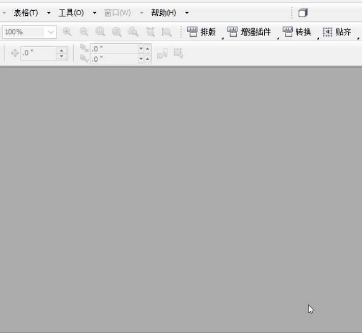The width and height of the screenshot is (362, 333).
Task: Open the 帮助(H) menu
Action: pyautogui.click(x=163, y=13)
